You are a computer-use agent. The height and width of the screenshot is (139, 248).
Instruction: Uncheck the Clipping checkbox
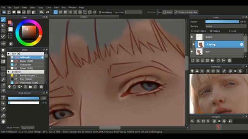[x=211, y=31]
